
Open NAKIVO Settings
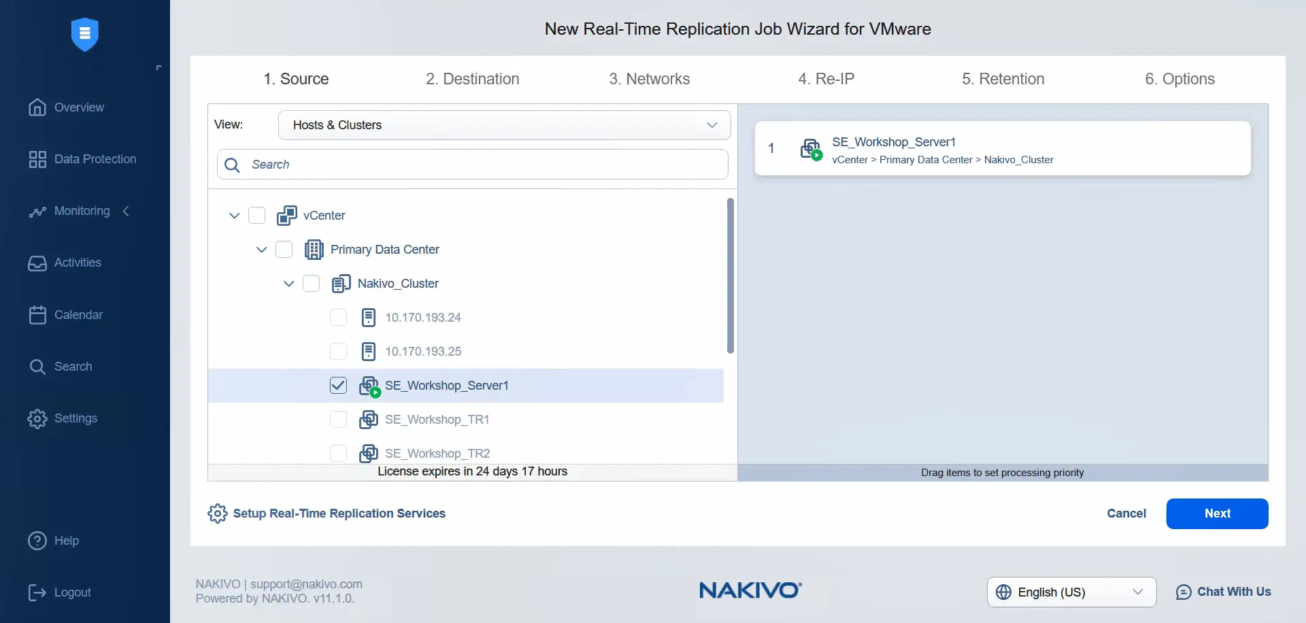click(76, 418)
